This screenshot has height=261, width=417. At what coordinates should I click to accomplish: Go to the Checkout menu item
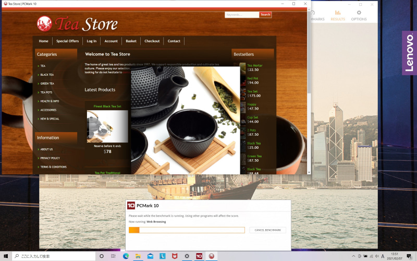pyautogui.click(x=152, y=41)
